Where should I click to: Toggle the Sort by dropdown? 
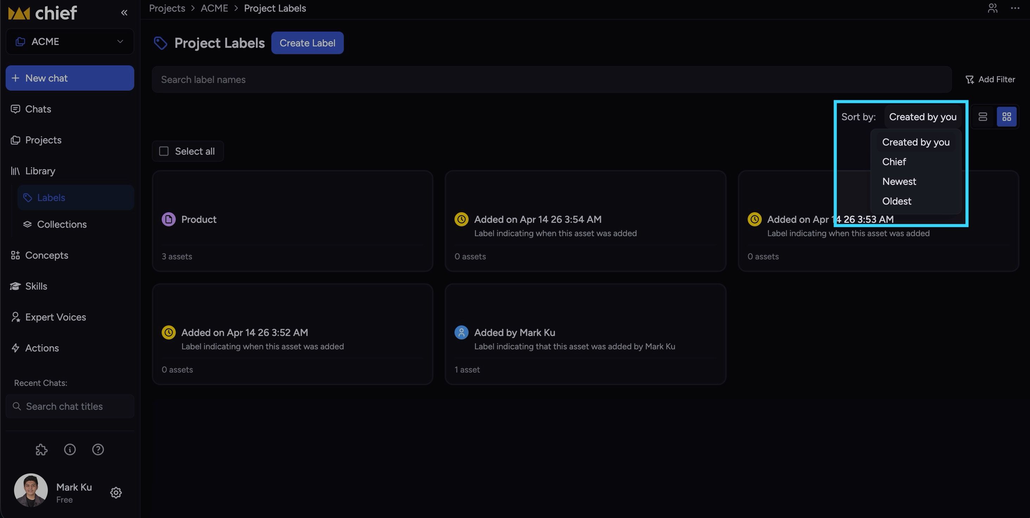pos(923,117)
